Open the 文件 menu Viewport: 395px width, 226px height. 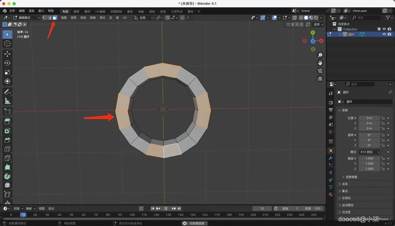pos(12,11)
